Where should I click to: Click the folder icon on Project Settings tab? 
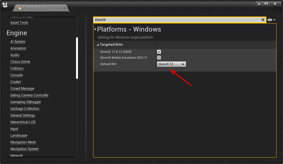click(x=19, y=8)
